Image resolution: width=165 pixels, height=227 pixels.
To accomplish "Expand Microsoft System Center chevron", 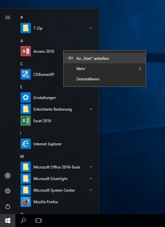I will coord(91,190).
